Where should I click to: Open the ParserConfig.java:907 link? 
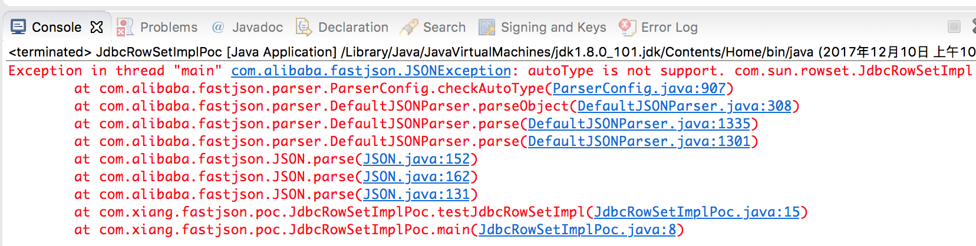click(639, 88)
